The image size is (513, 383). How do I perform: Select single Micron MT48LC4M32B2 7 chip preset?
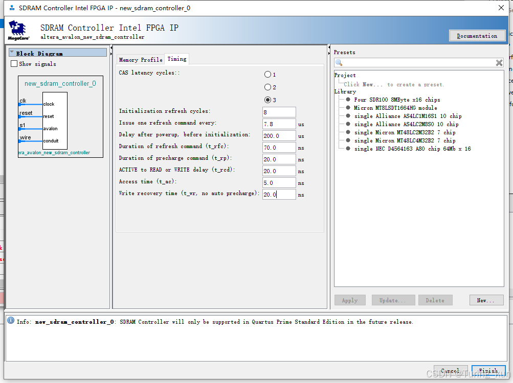tap(405, 140)
